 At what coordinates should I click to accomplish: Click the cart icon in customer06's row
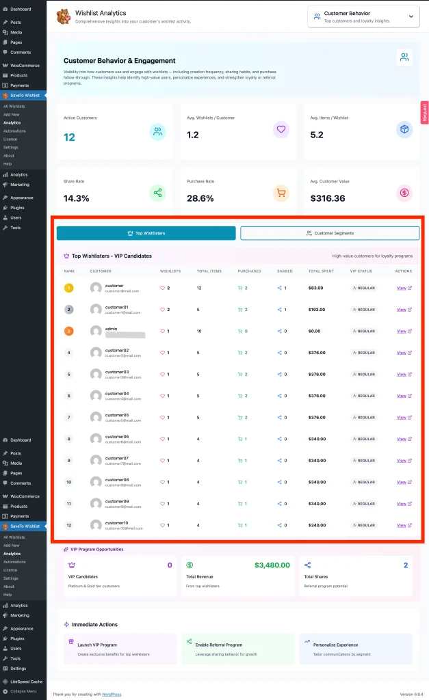240,439
